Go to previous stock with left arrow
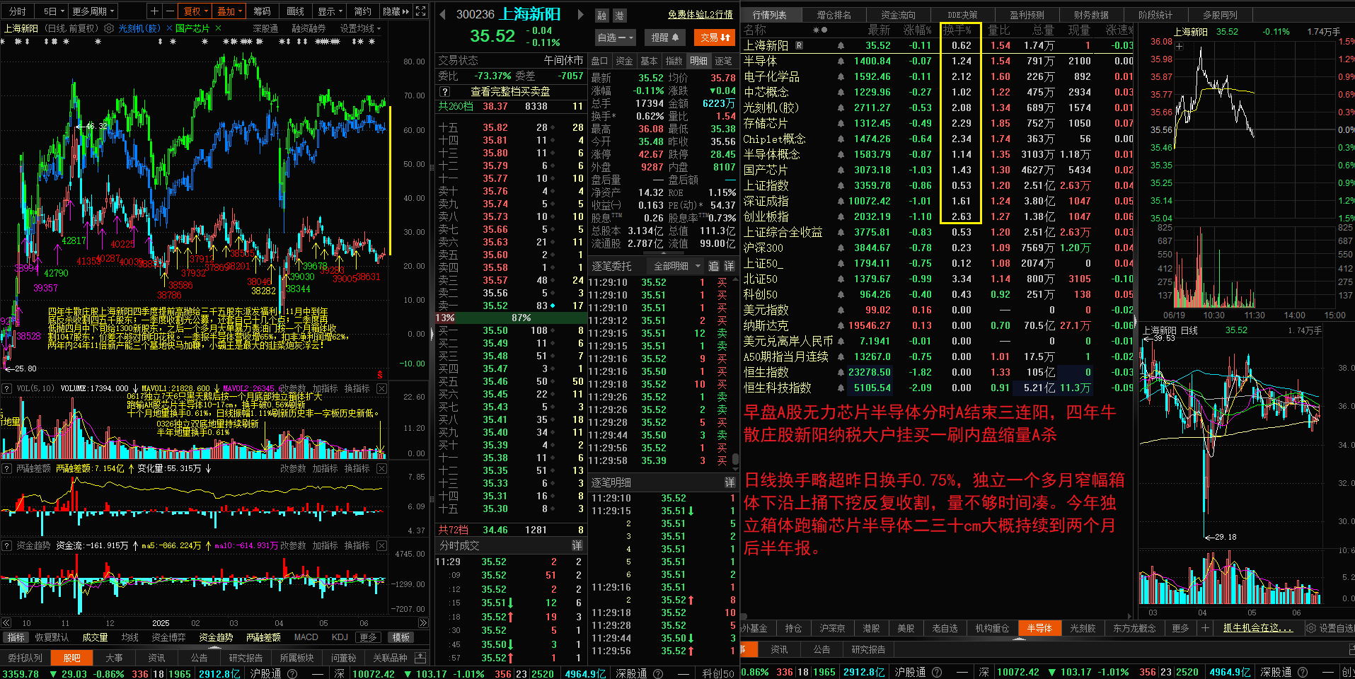This screenshot has width=1355, height=679. 442,14
